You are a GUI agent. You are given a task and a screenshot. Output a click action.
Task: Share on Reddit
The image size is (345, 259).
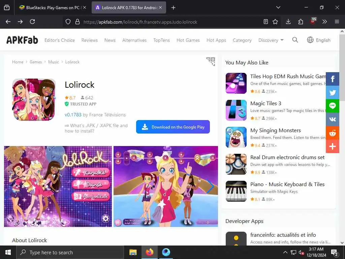333,133
